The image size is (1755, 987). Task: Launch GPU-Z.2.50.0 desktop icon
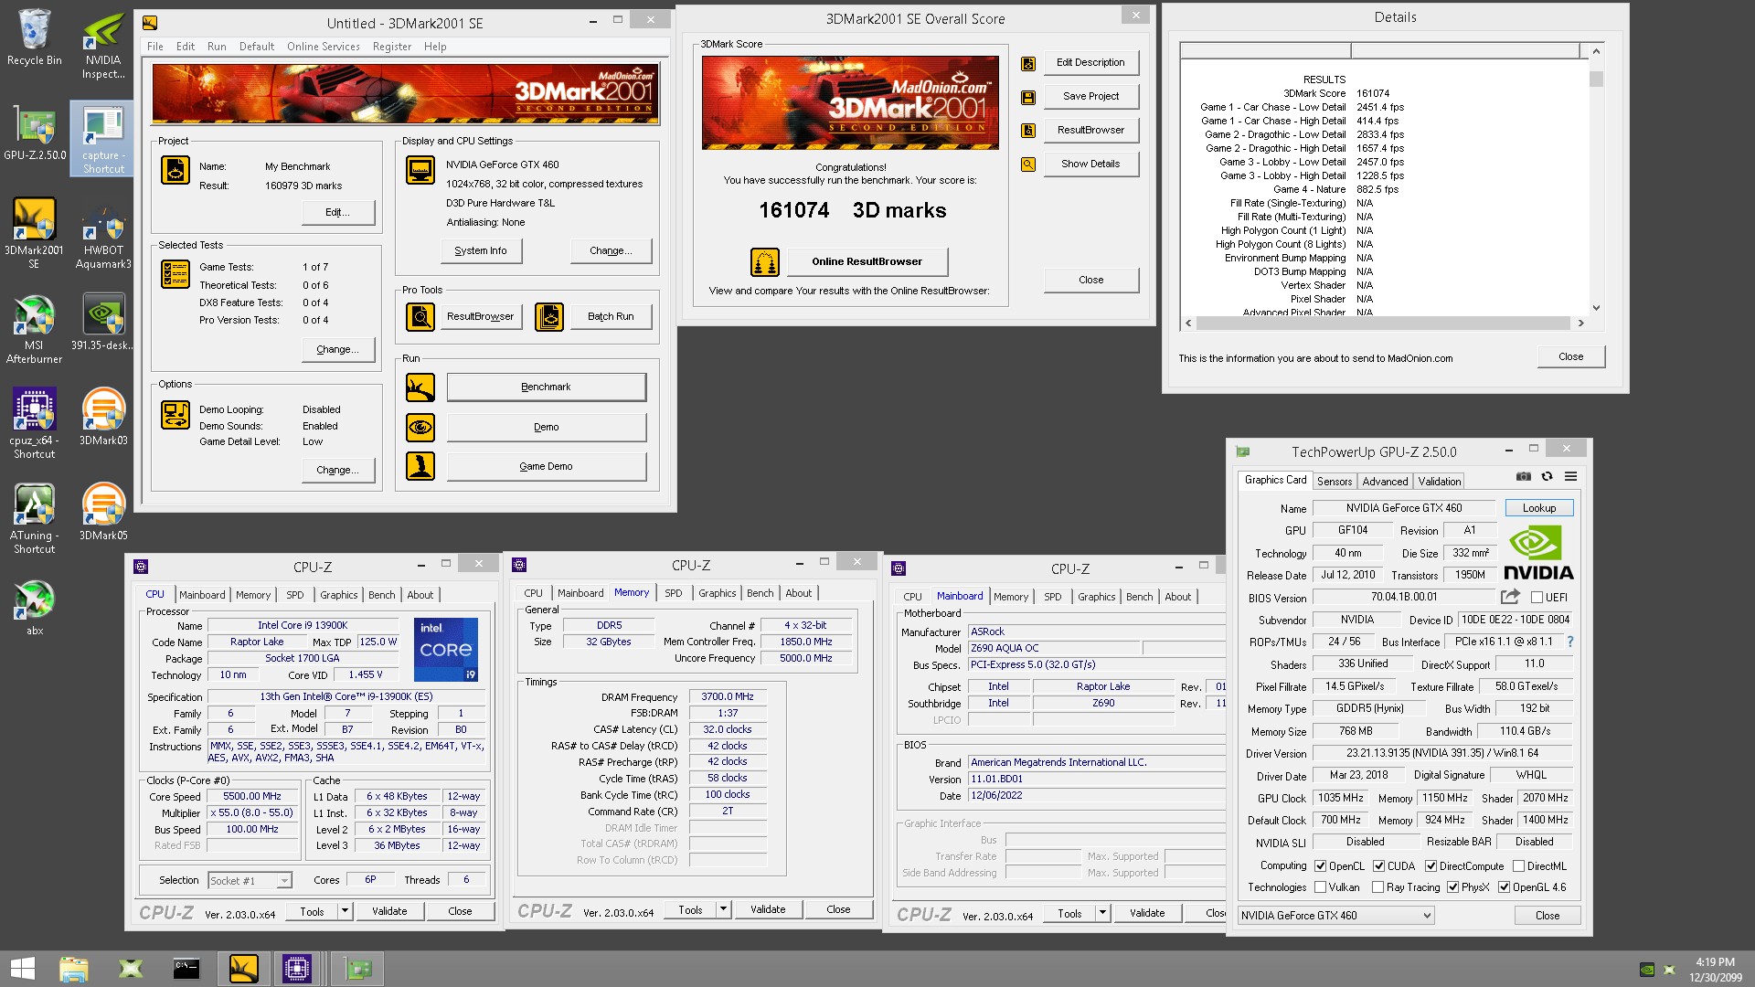pos(35,133)
